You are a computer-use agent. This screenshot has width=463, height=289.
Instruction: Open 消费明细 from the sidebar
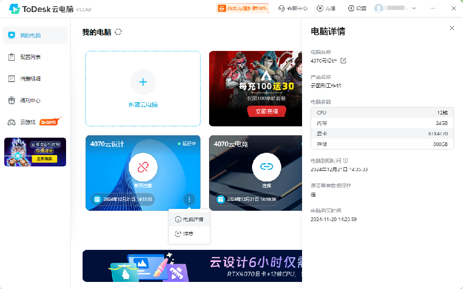click(25, 78)
